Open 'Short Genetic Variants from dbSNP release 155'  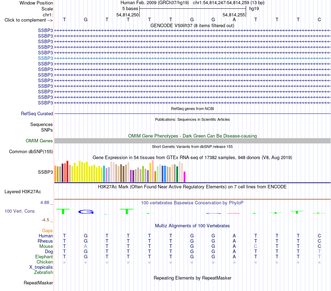192,147
